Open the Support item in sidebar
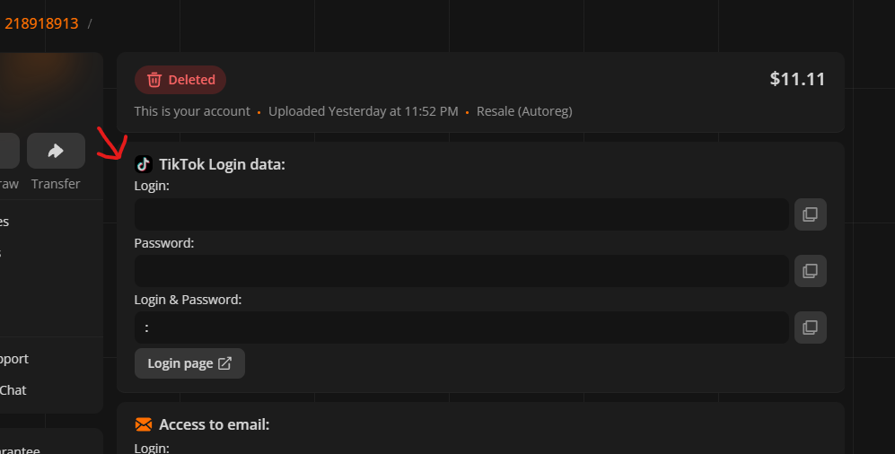 coord(14,359)
